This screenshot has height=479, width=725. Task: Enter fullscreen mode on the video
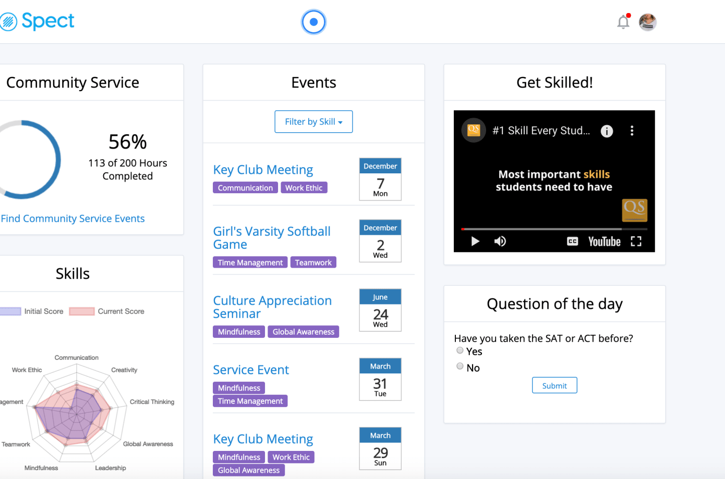[636, 241]
